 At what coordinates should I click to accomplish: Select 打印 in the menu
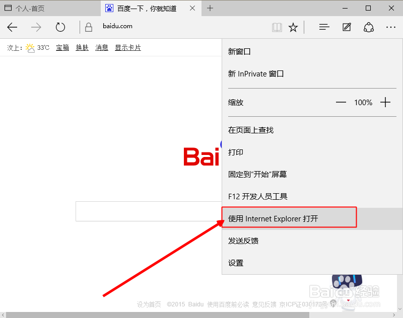312,152
